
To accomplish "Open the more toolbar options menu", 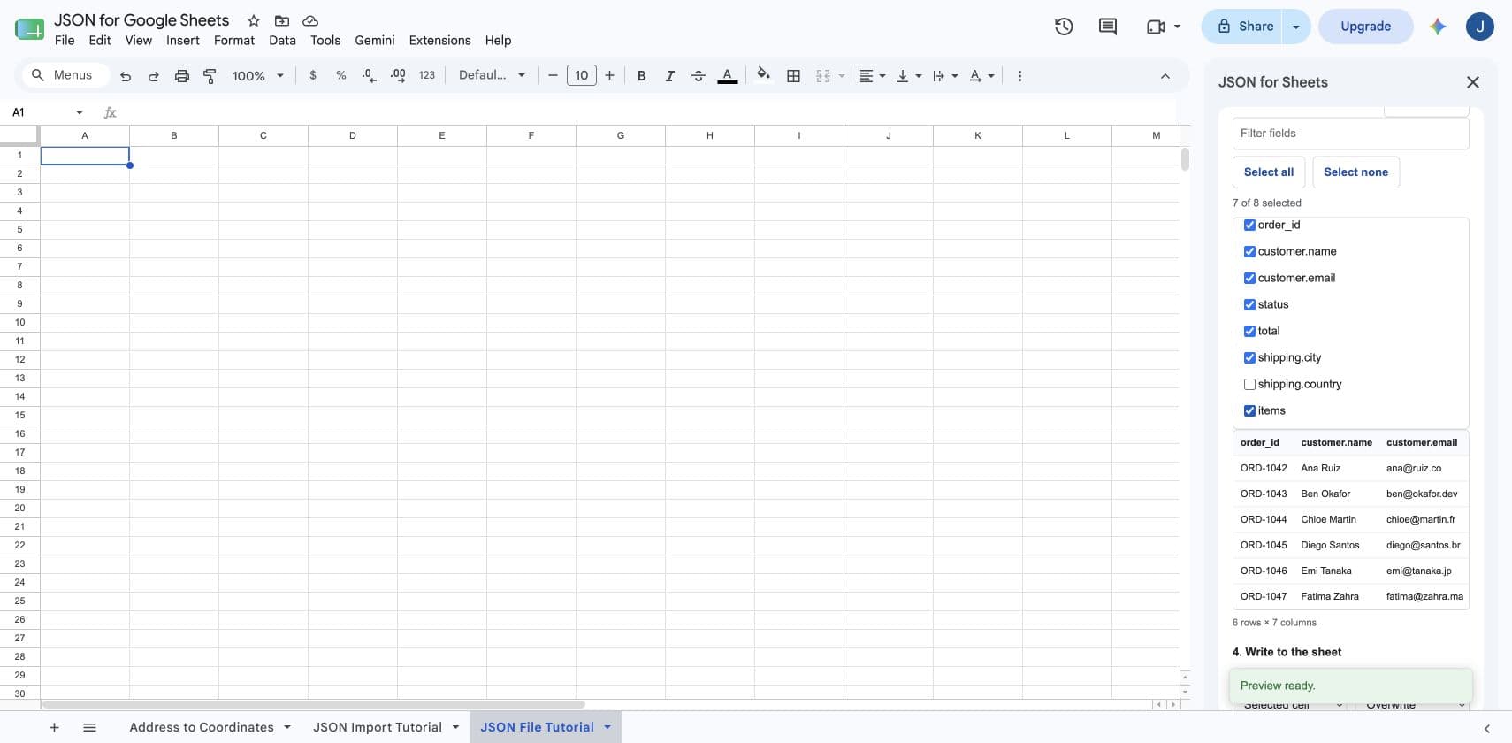I will tap(1019, 76).
